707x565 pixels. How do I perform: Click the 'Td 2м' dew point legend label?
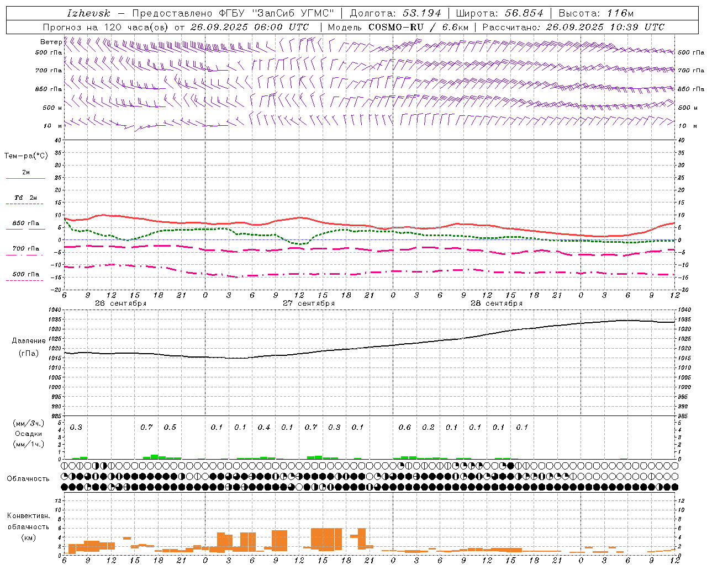(x=26, y=198)
